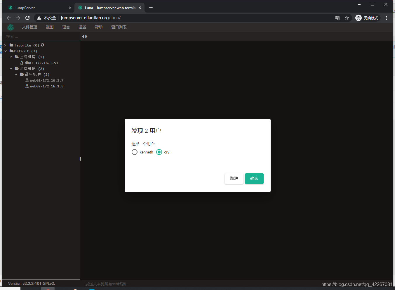This screenshot has height=290, width=395.
Task: Select the '北京机房 (2)' tree label
Action: click(32, 69)
